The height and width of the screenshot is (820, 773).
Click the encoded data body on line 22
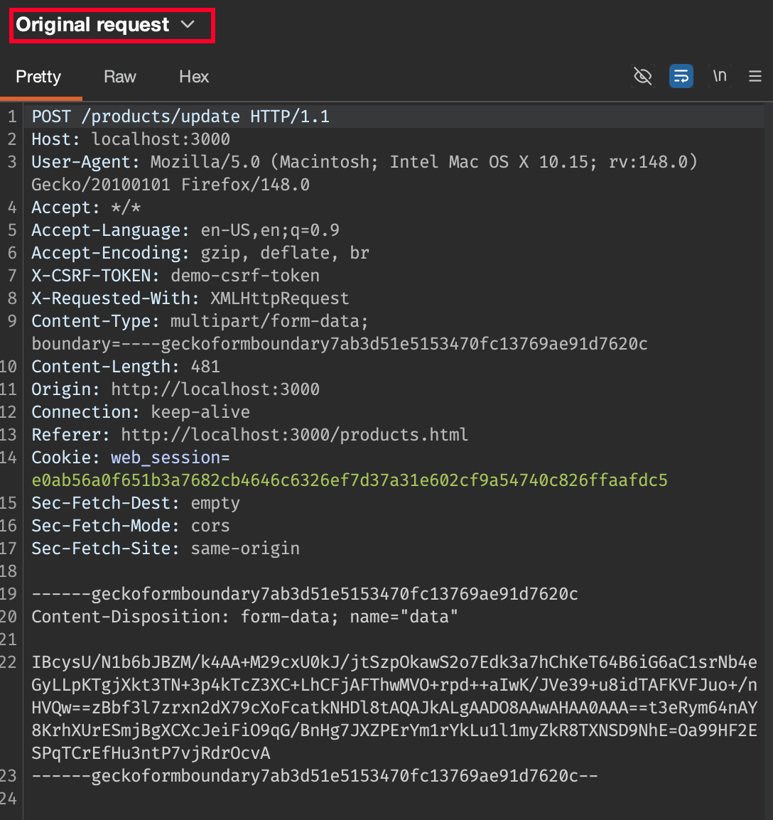394,708
